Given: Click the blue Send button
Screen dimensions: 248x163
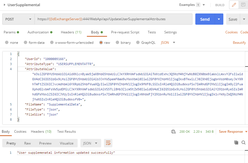Looking at the screenshot, I should pyautogui.click(x=205, y=19).
